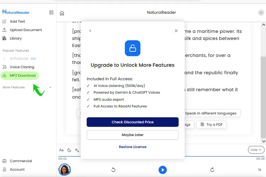This screenshot has width=266, height=177.
Task: Click Powered by Gemini & ChatGPT Voices text
Action: 127,93
